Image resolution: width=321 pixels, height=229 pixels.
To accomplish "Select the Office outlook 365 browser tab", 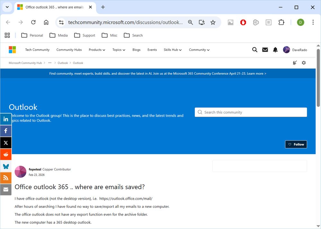I will [x=54, y=7].
